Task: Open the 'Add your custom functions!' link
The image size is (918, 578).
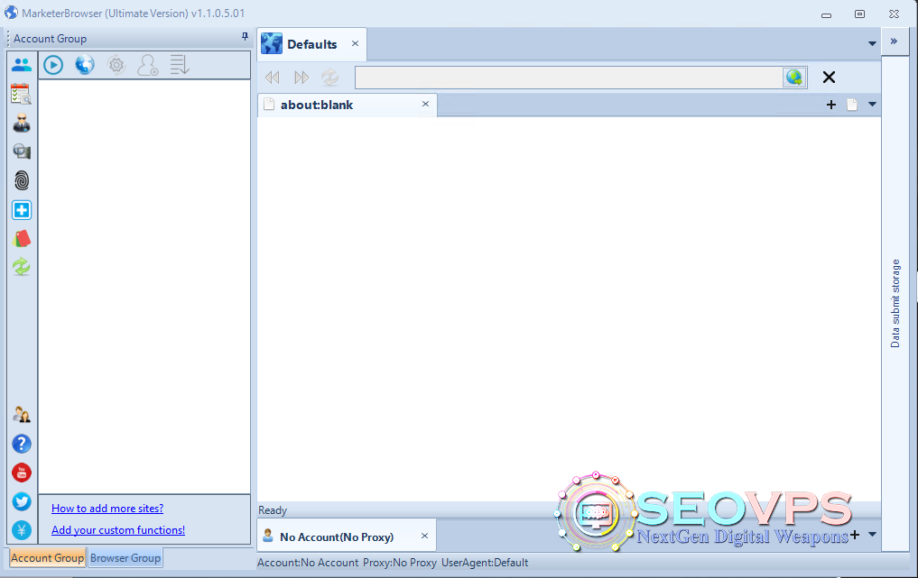Action: [118, 530]
